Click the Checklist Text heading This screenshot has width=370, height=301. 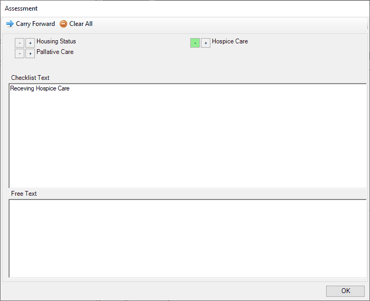pos(30,78)
